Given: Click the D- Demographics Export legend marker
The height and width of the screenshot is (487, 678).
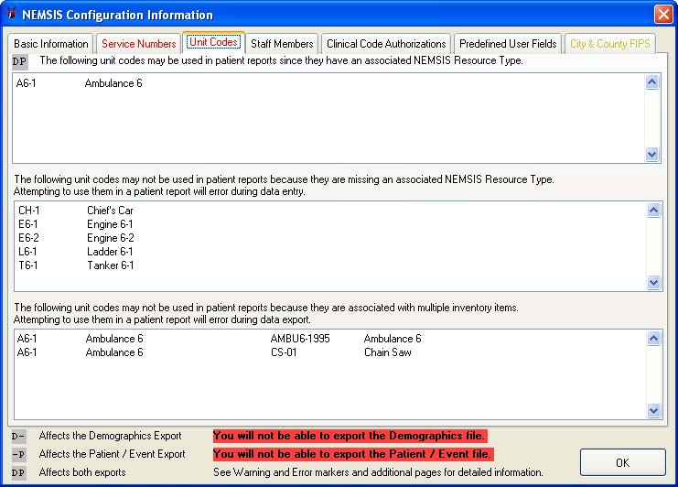Looking at the screenshot, I should pyautogui.click(x=18, y=436).
